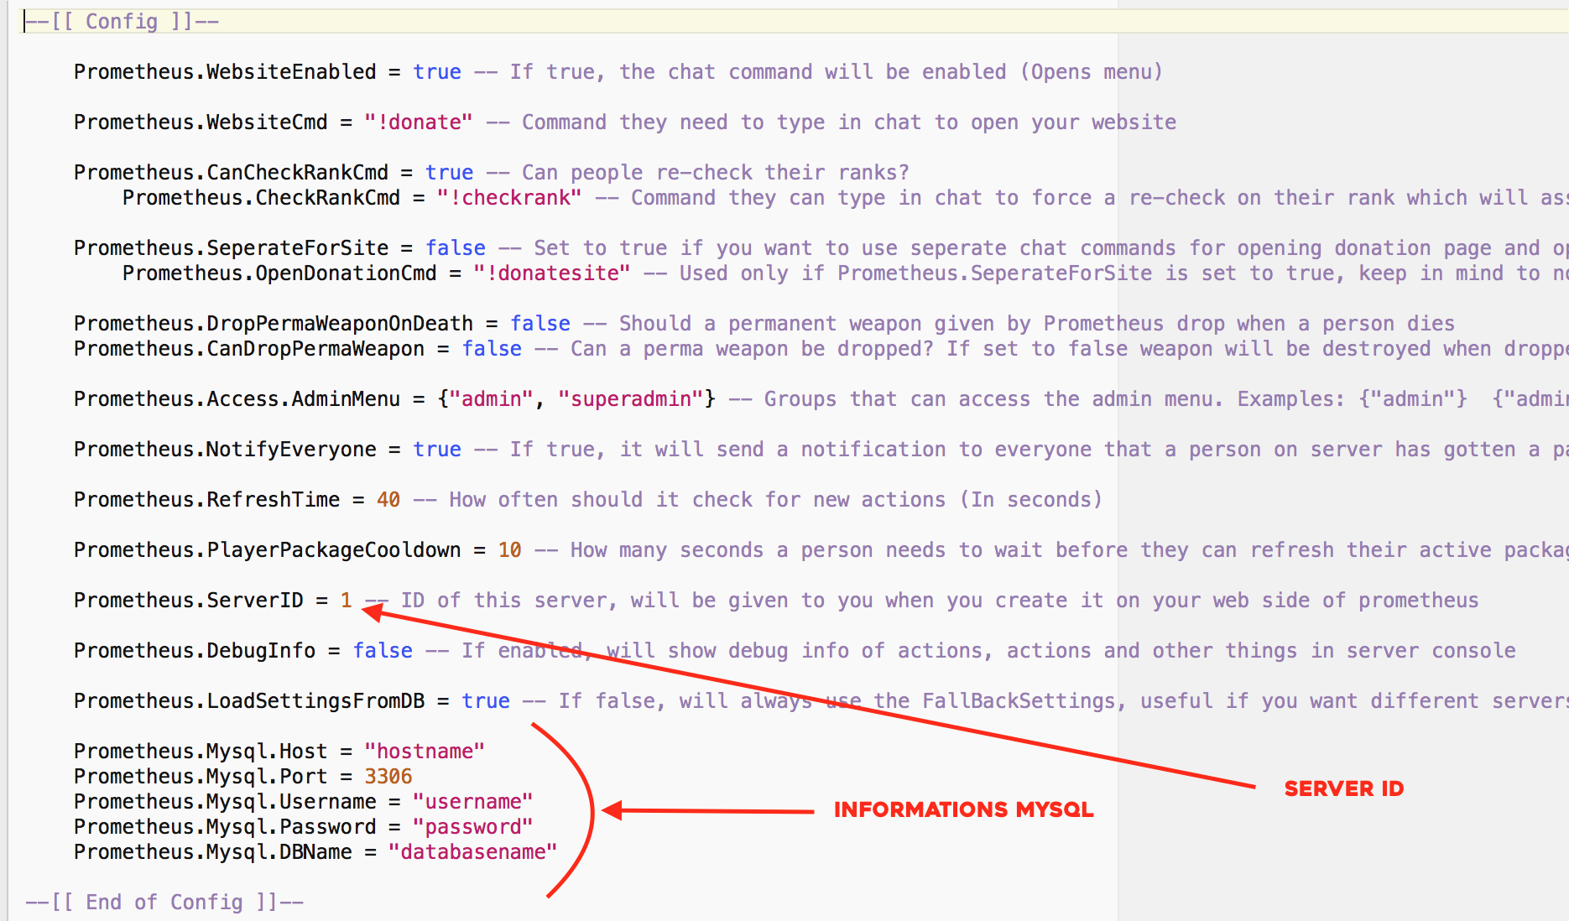This screenshot has width=1569, height=921.
Task: Click RefreshTime value 40
Action: pyautogui.click(x=388, y=500)
